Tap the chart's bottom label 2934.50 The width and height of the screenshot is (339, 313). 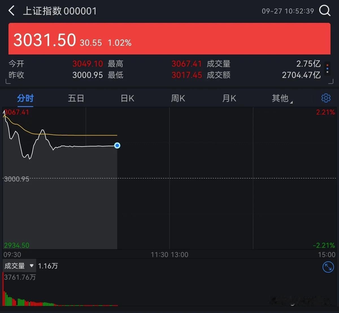[x=17, y=245]
